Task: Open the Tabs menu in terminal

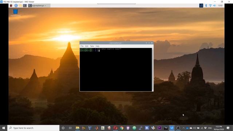Action: point(92,46)
